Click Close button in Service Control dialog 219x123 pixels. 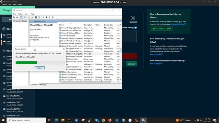40,68
